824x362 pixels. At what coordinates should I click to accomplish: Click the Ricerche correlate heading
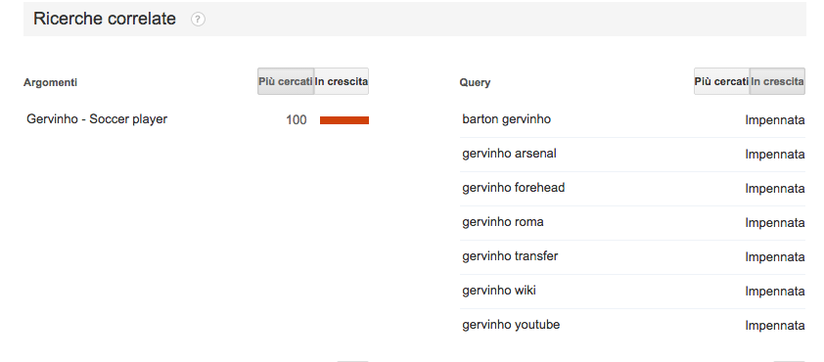(x=105, y=19)
